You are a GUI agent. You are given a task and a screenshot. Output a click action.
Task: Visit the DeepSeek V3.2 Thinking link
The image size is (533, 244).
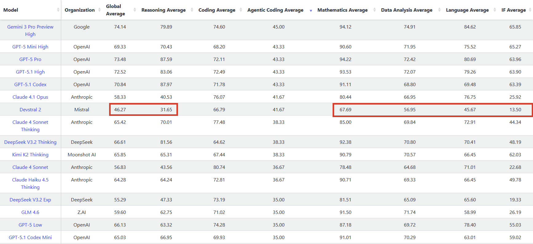pyautogui.click(x=30, y=142)
